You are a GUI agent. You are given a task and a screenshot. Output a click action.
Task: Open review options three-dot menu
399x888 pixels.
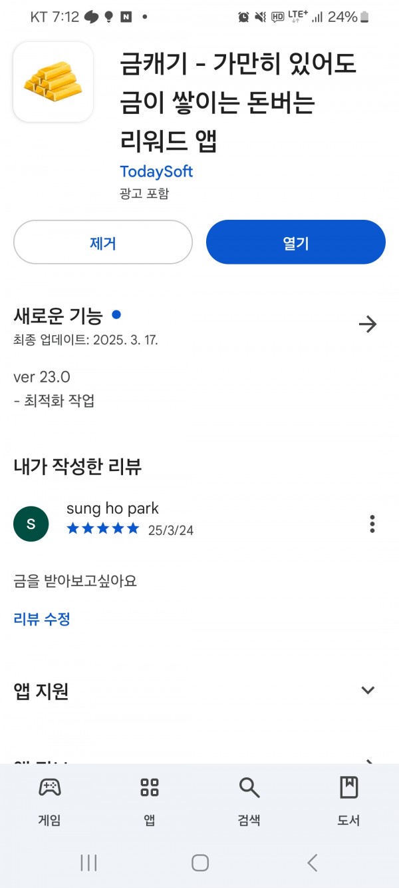point(372,524)
